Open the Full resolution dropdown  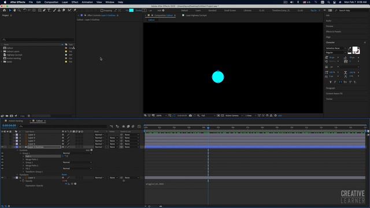[208, 116]
